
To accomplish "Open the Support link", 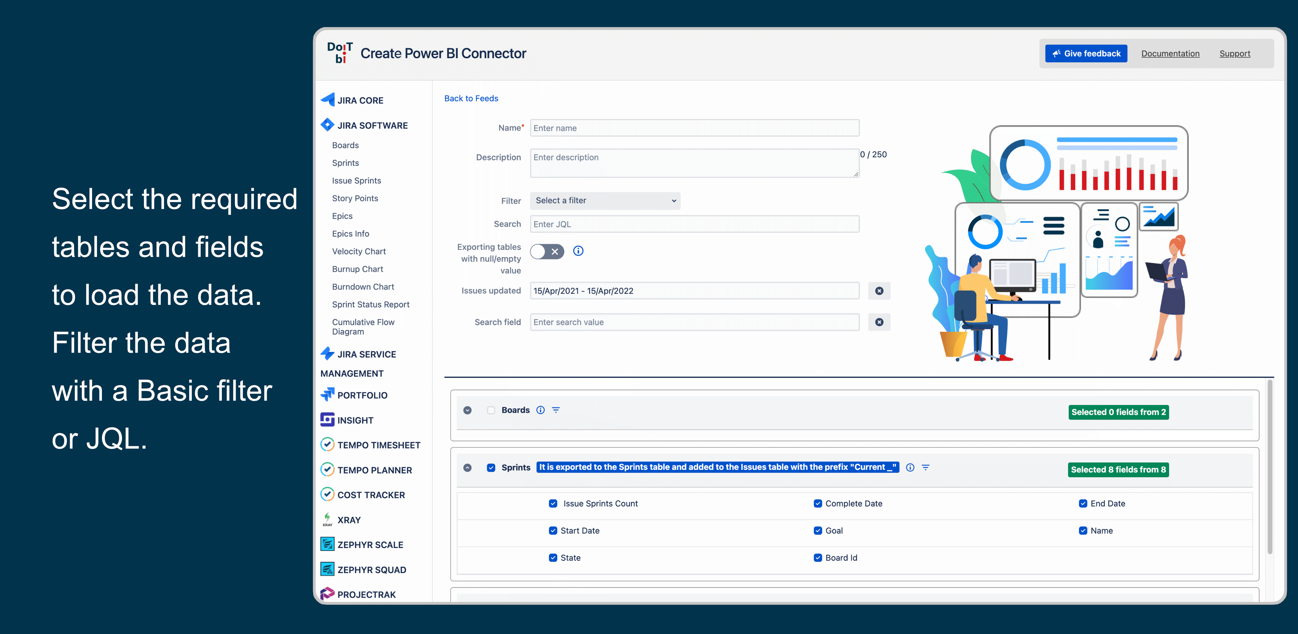I will [x=1235, y=53].
